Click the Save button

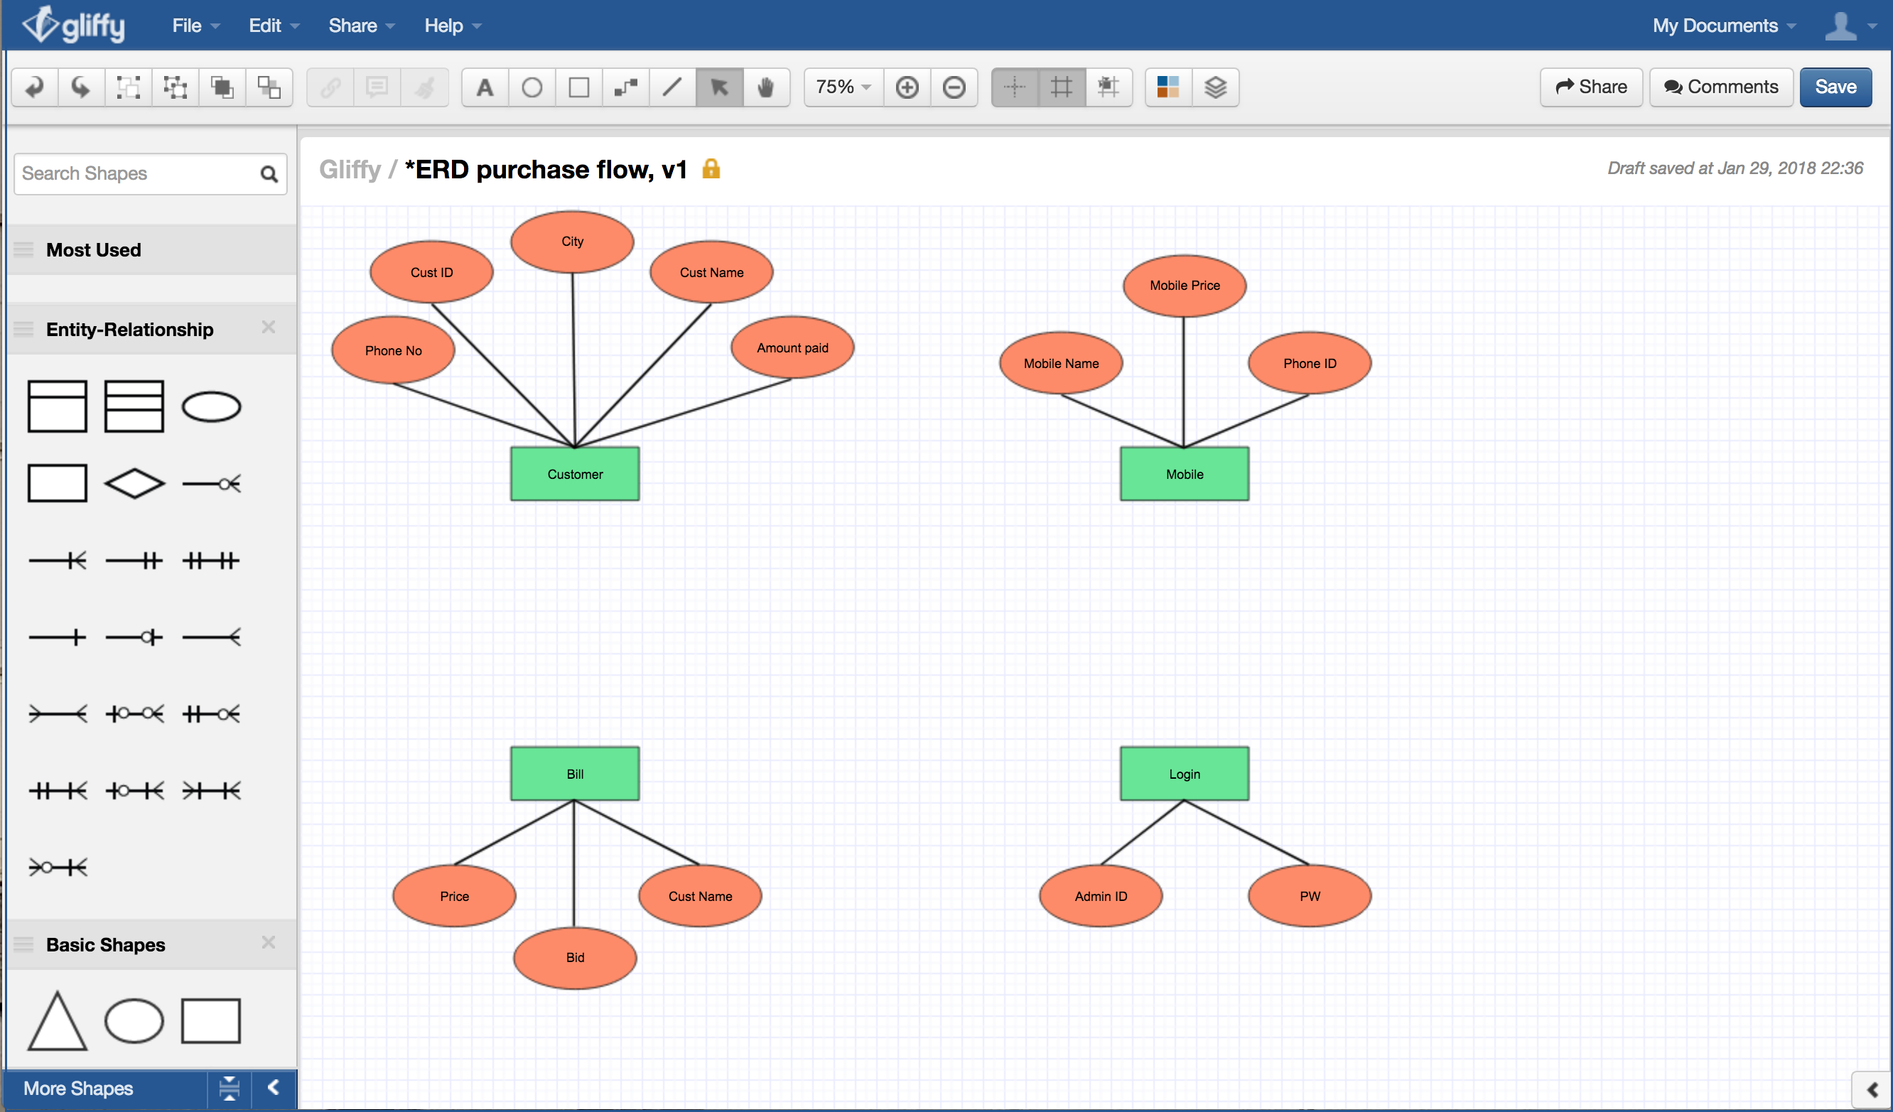point(1838,86)
